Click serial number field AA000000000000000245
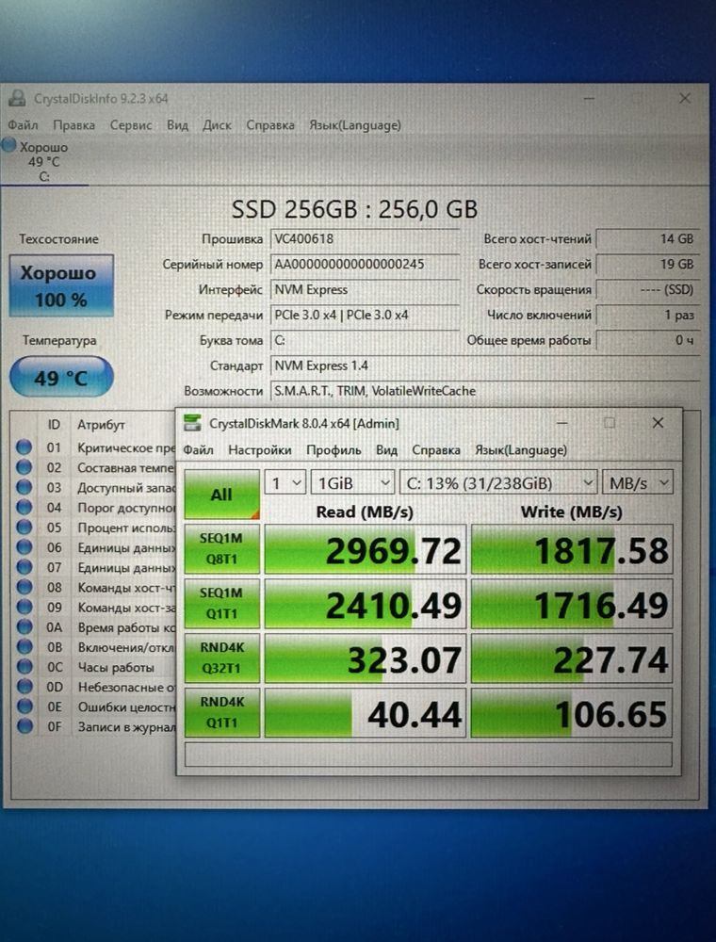716x942 pixels. [x=365, y=264]
